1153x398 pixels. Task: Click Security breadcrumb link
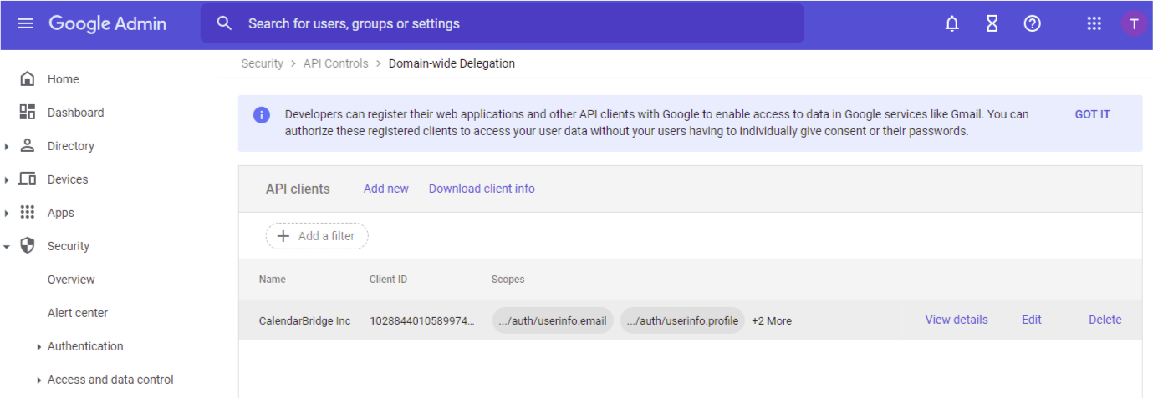(x=262, y=63)
